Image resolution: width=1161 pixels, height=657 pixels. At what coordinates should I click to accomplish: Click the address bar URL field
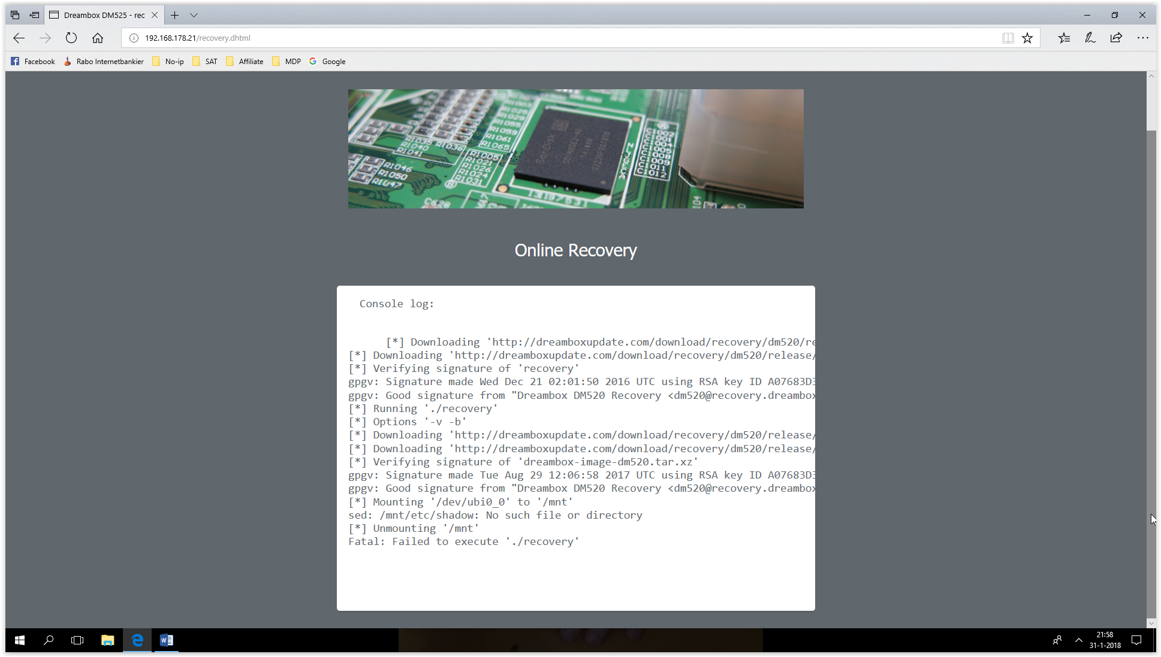tap(539, 38)
